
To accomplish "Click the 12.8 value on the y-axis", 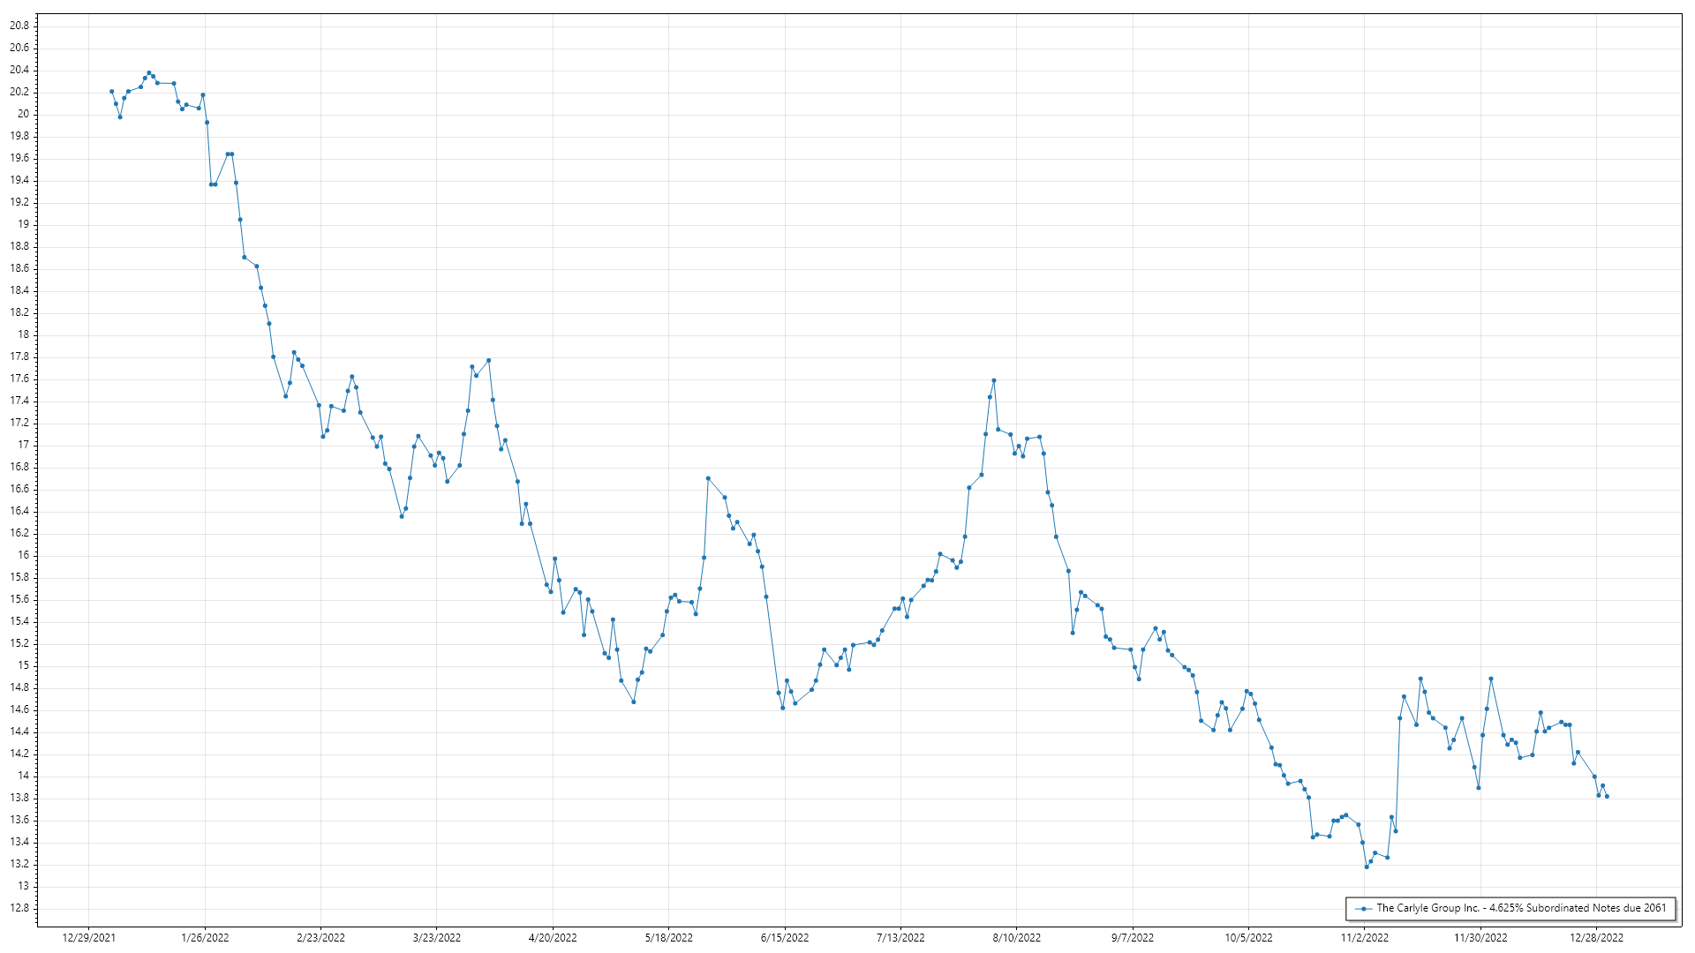I will pyautogui.click(x=19, y=908).
